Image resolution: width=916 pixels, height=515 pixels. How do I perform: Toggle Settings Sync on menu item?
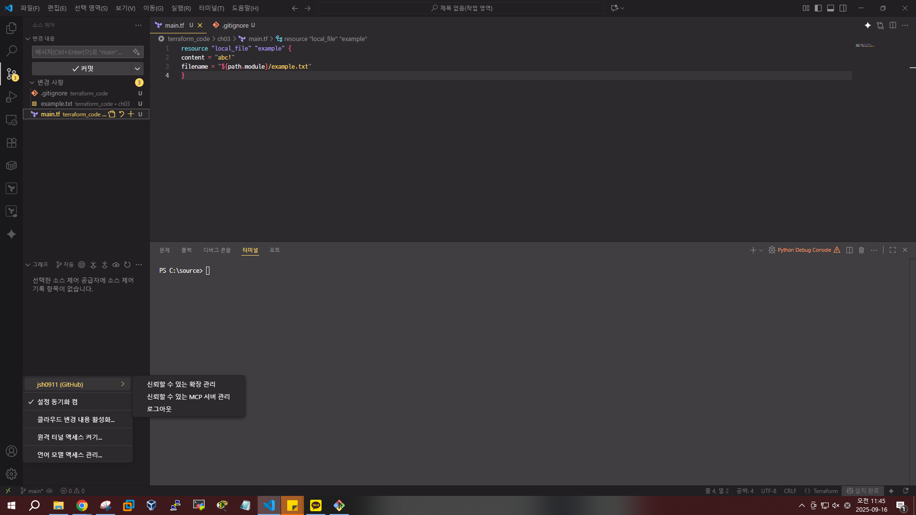[57, 402]
